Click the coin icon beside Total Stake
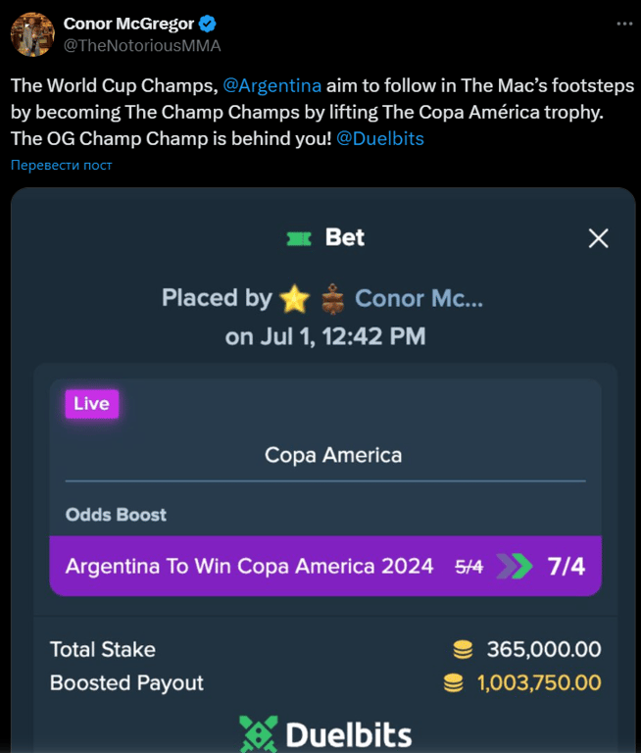Image resolution: width=641 pixels, height=753 pixels. (463, 649)
